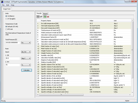Click the RH value input field
This screenshot has height=103, width=138.
(x=12, y=65)
